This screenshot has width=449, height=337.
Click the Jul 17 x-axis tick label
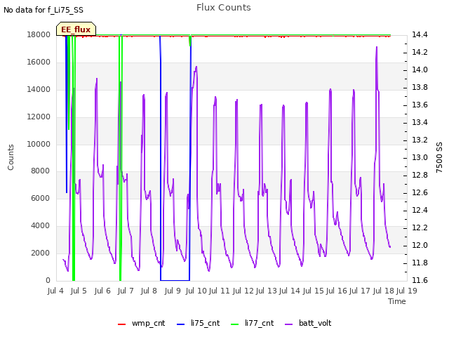click(x=360, y=291)
